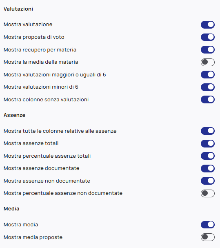Click the Media section heading
The image size is (220, 248).
[x=11, y=209]
